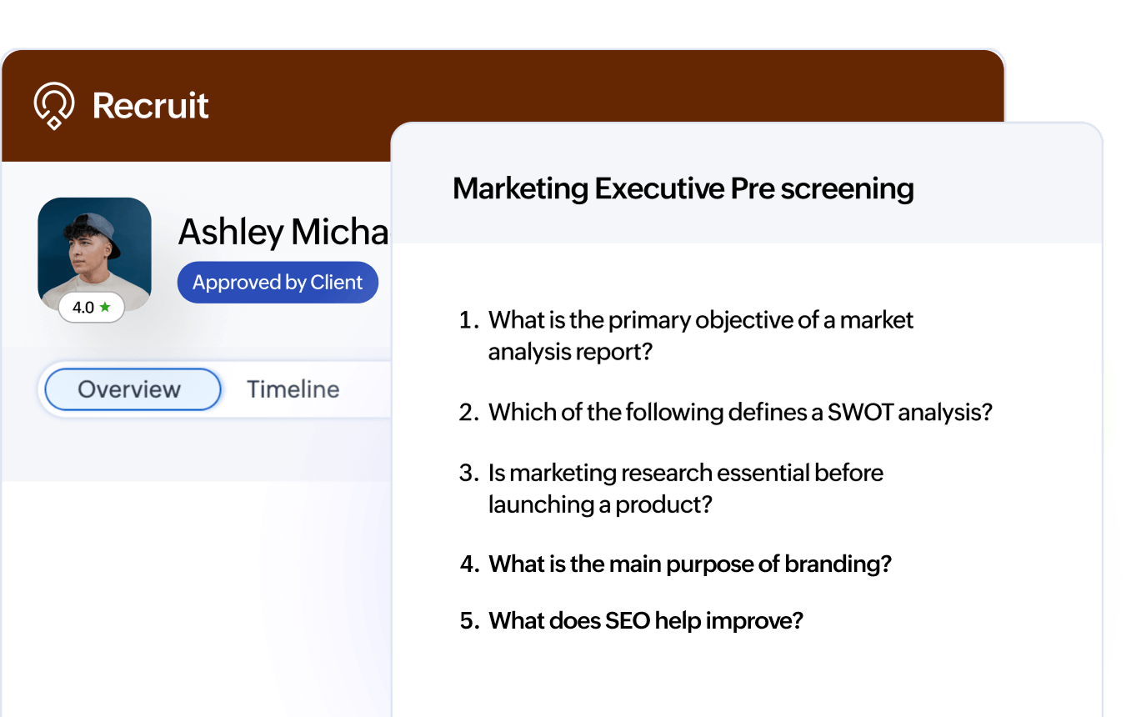Click the Approved by Client status badge
The height and width of the screenshot is (717, 1126).
pos(278,282)
